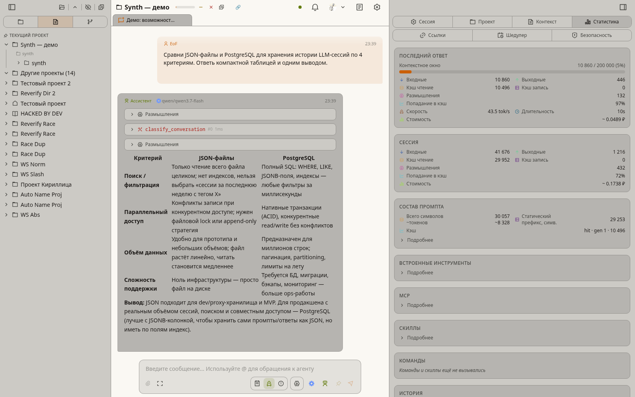
Task: Click the open folder icon in left toolbar
Action: (x=62, y=7)
